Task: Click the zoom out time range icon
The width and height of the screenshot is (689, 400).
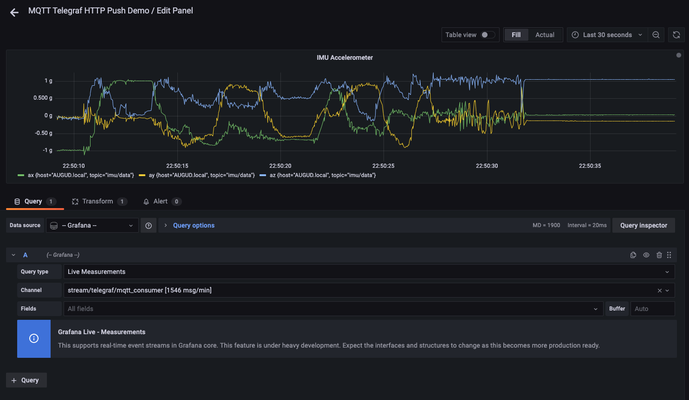Action: [x=656, y=35]
